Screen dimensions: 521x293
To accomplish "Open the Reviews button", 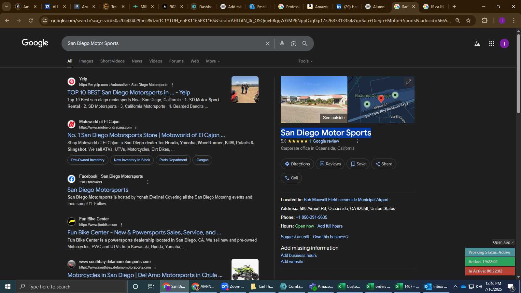I will tap(330, 164).
